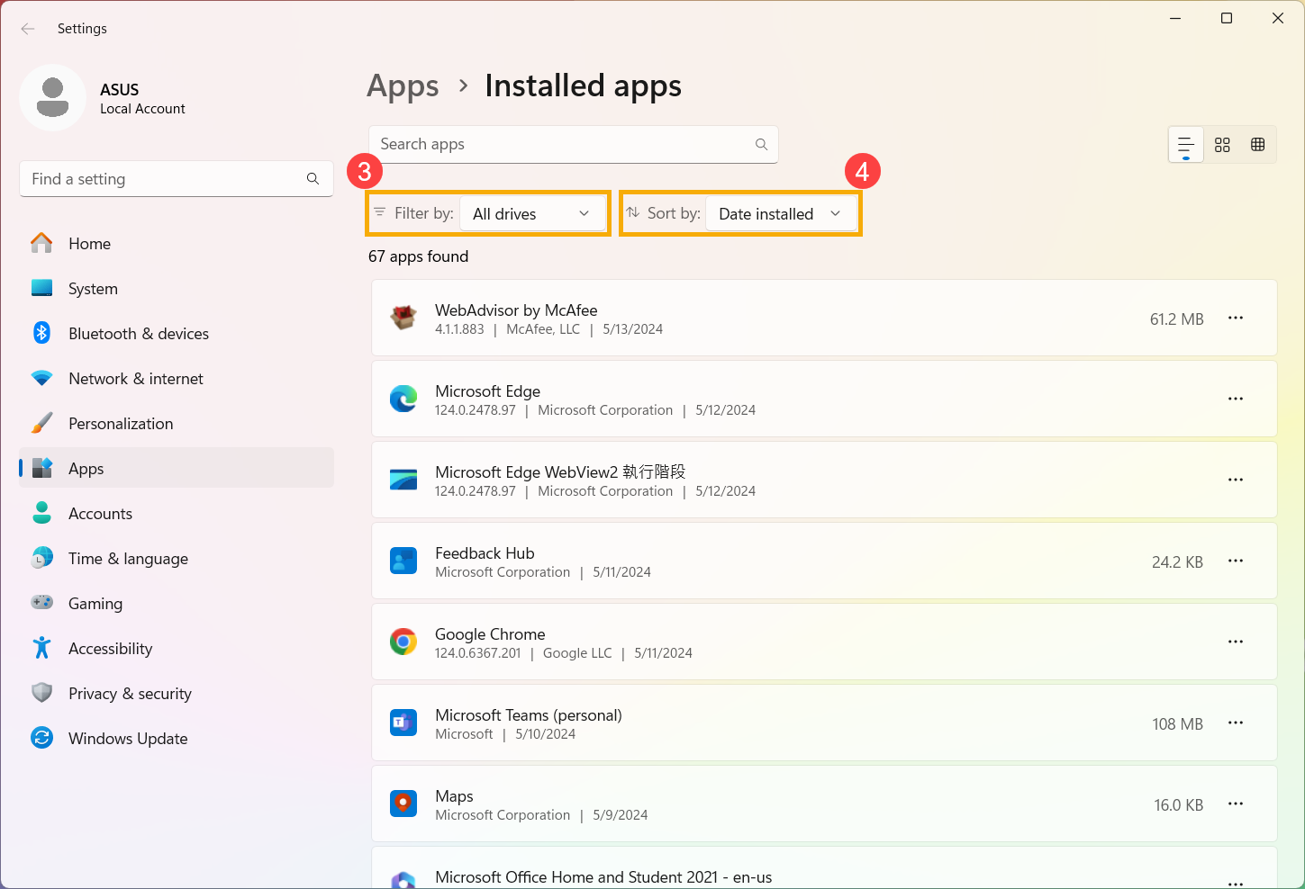Viewport: 1305px width, 889px height.
Task: Open more options for Feedback Hub
Action: [1236, 561]
